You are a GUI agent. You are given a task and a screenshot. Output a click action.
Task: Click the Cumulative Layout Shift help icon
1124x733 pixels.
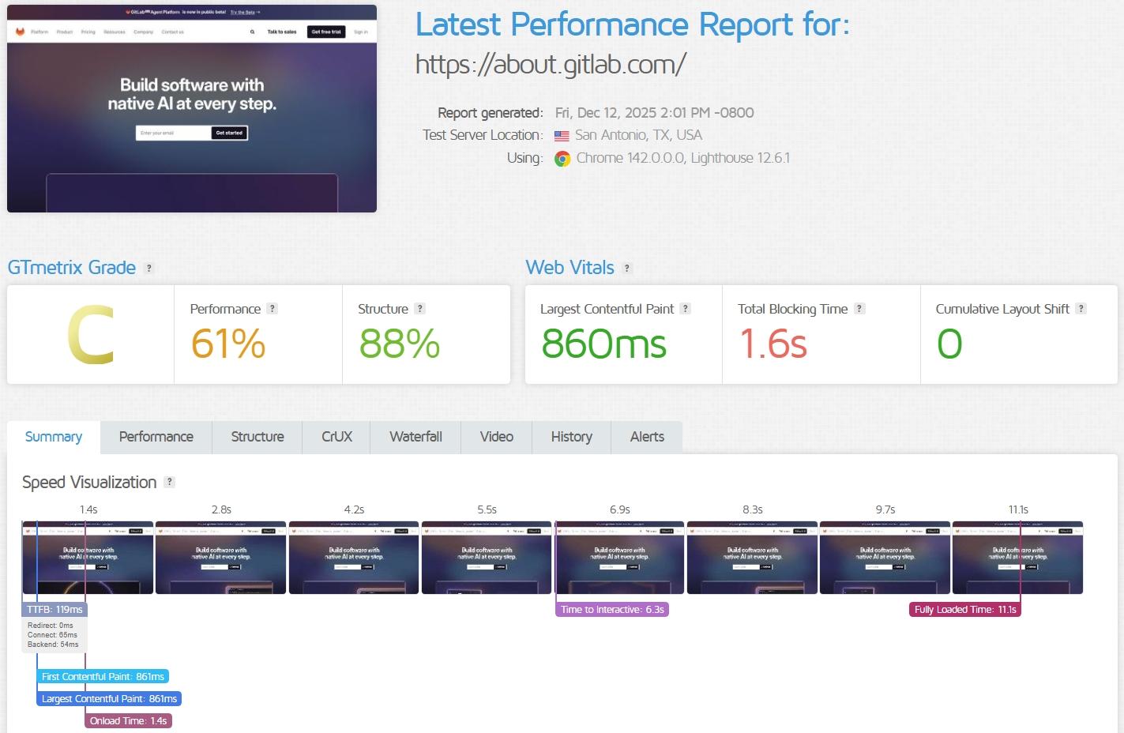tap(1081, 309)
